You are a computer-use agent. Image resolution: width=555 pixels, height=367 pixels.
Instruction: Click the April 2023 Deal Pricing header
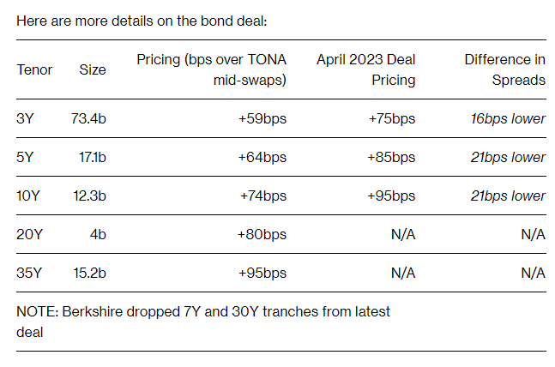pos(365,69)
